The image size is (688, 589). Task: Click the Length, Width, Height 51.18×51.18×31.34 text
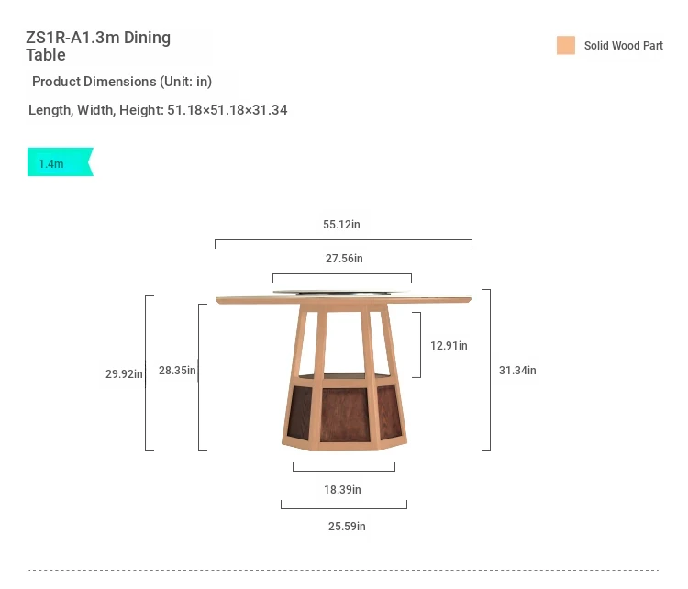[158, 110]
